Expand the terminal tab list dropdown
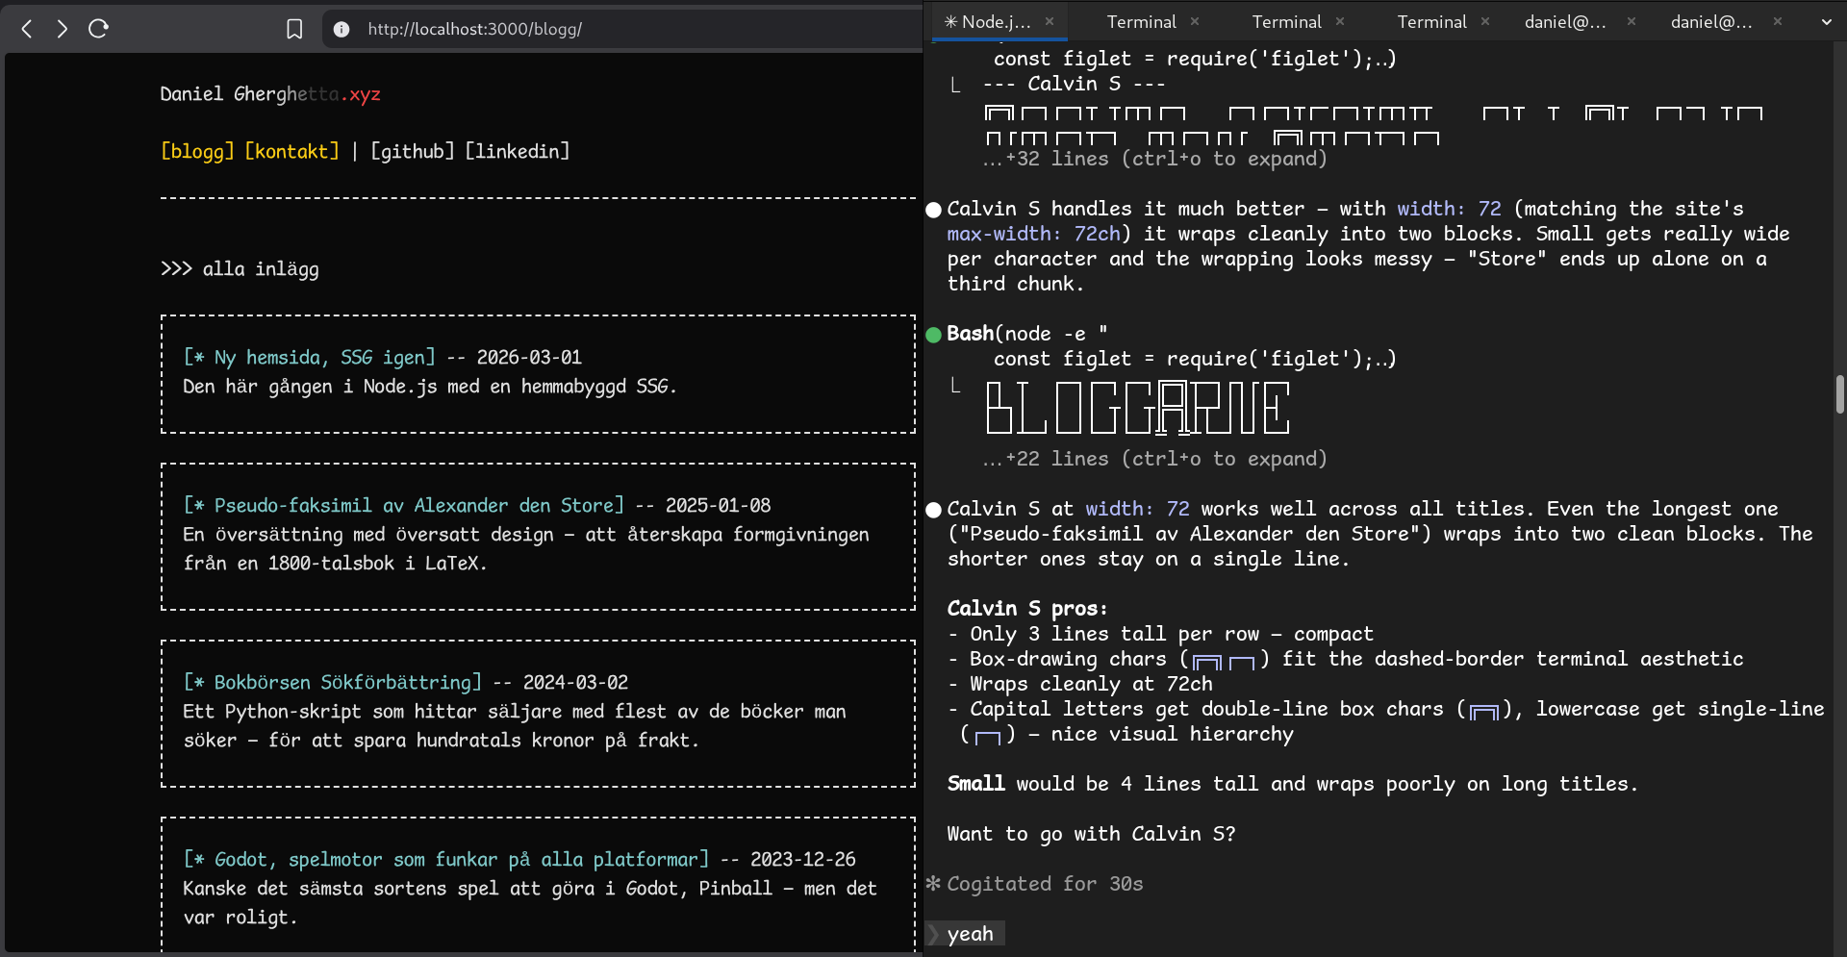The width and height of the screenshot is (1847, 957). point(1826,22)
